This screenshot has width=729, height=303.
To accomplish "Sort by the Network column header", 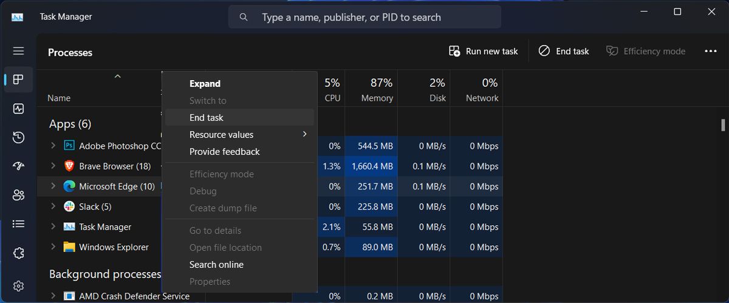I will pyautogui.click(x=476, y=89).
